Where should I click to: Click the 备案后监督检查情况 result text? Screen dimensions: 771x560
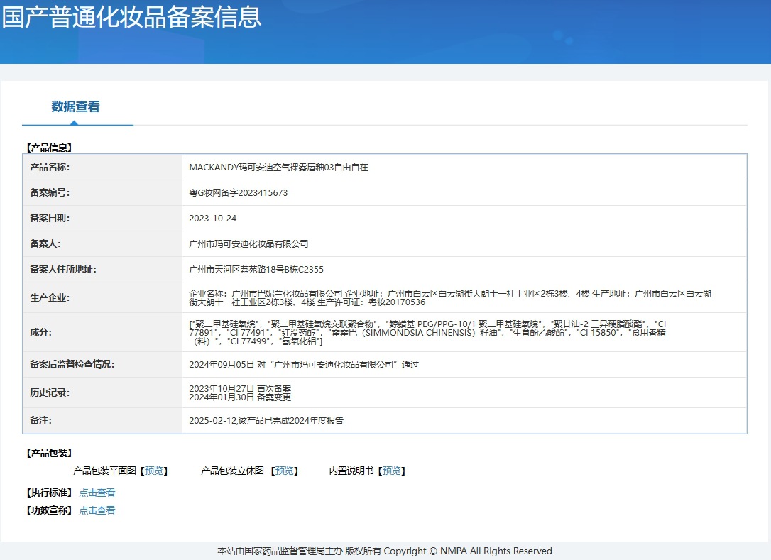point(304,364)
